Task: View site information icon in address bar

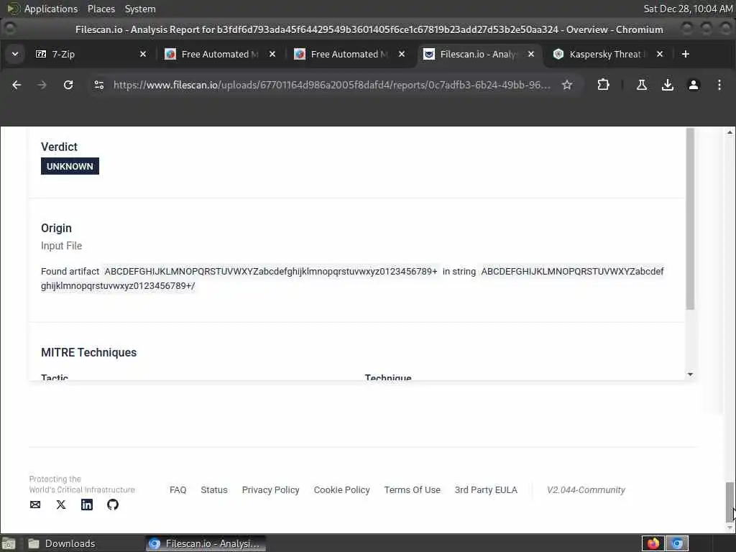Action: [99, 85]
